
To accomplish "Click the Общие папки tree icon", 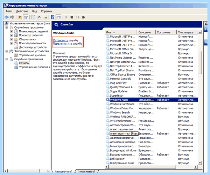I will click(x=16, y=39).
